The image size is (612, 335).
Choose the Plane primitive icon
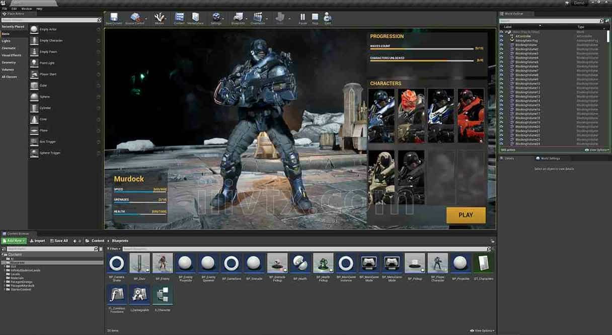[x=34, y=130]
